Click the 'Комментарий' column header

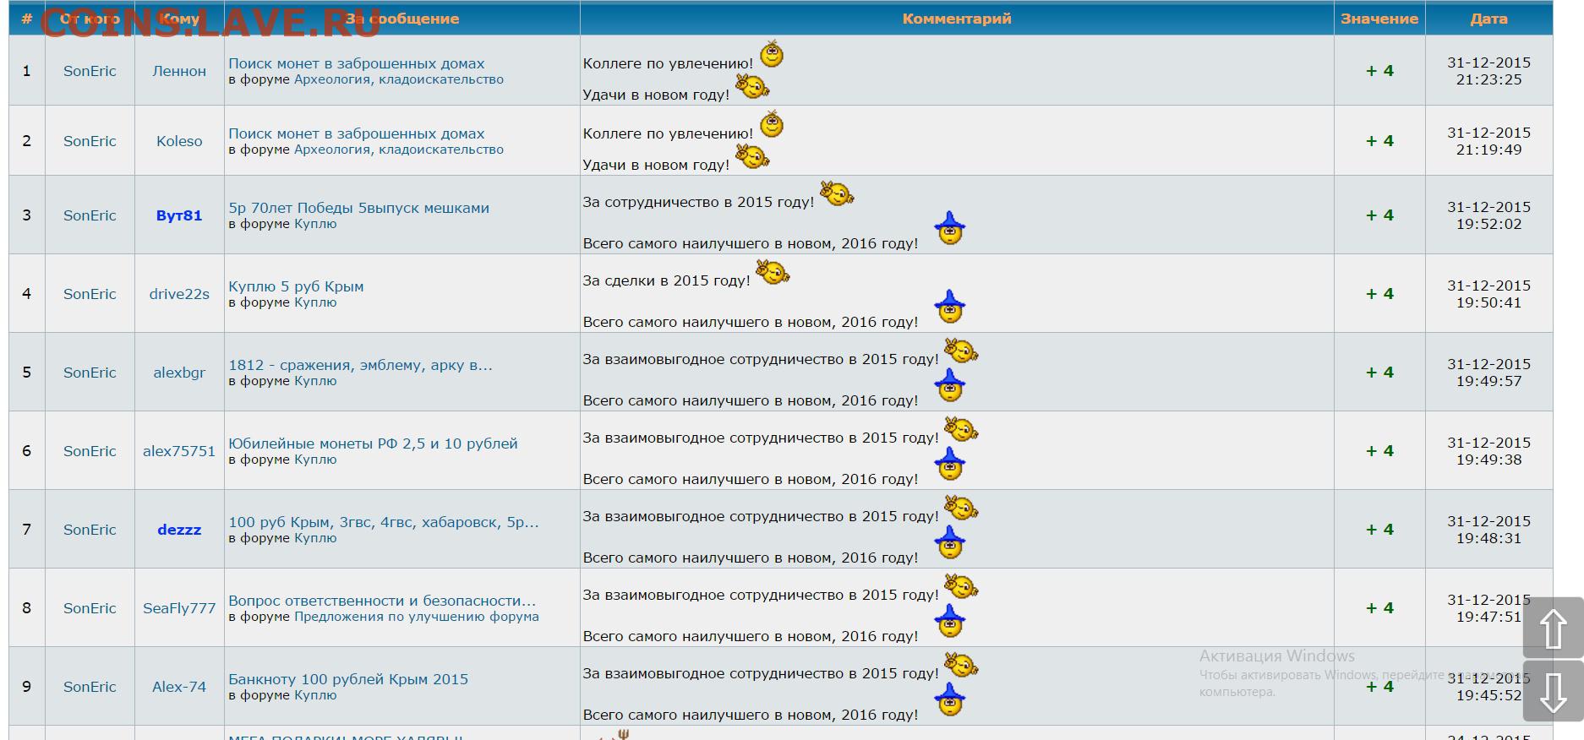pos(956,19)
